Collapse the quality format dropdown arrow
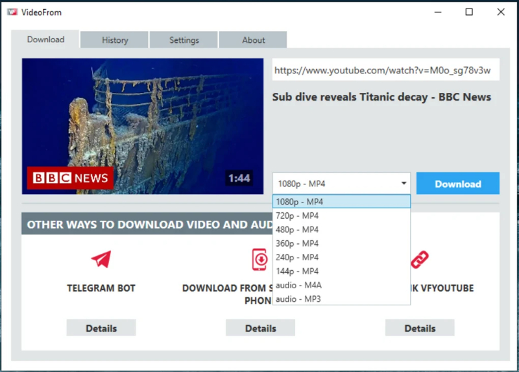519x372 pixels. [x=404, y=183]
